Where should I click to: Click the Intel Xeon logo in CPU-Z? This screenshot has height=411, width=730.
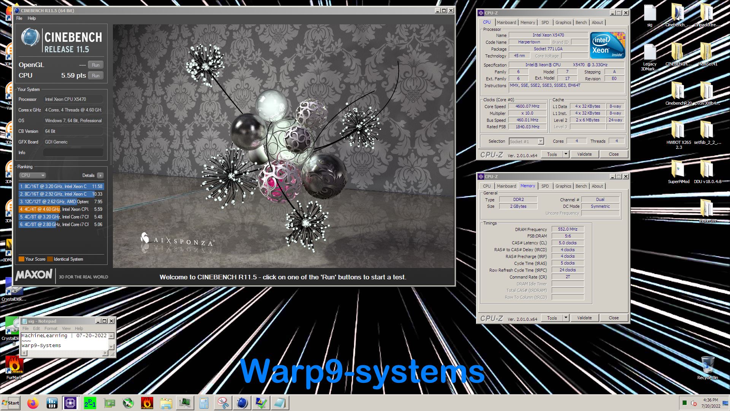(607, 45)
